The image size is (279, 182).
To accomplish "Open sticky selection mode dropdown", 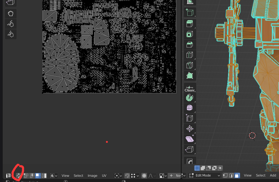I will (x=53, y=176).
